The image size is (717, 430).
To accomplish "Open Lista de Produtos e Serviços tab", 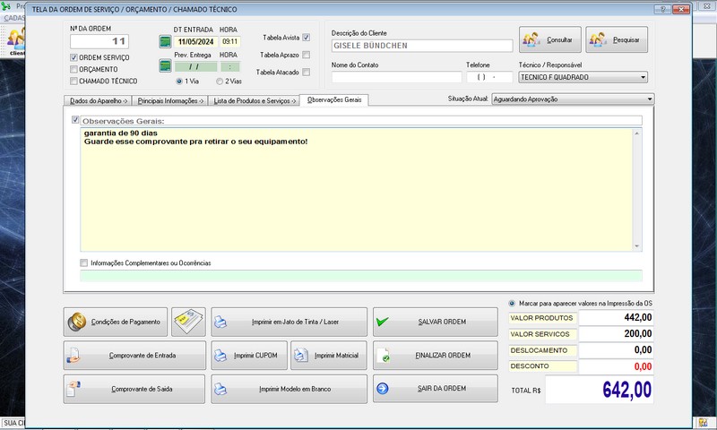I will (255, 100).
